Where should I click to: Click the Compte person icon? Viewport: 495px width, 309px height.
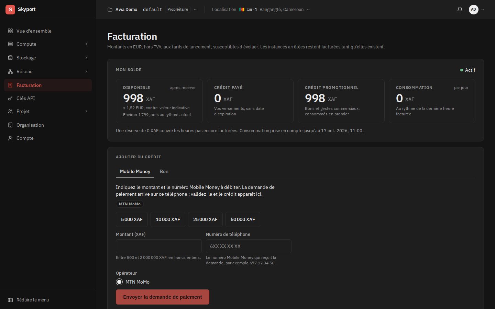tap(10, 138)
